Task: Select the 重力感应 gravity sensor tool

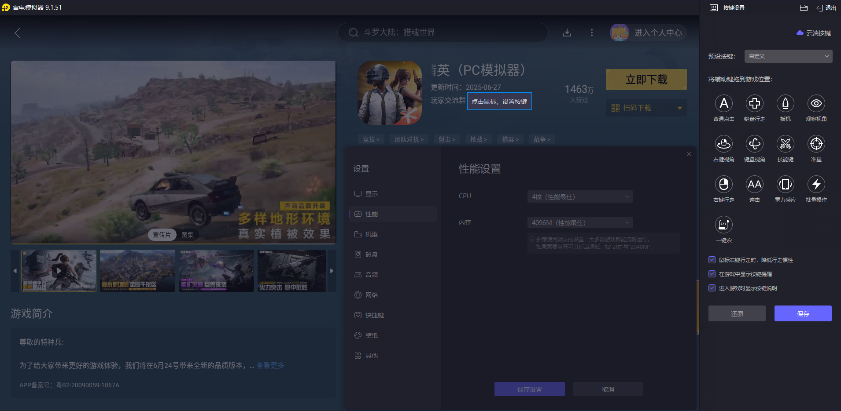Action: click(x=785, y=185)
